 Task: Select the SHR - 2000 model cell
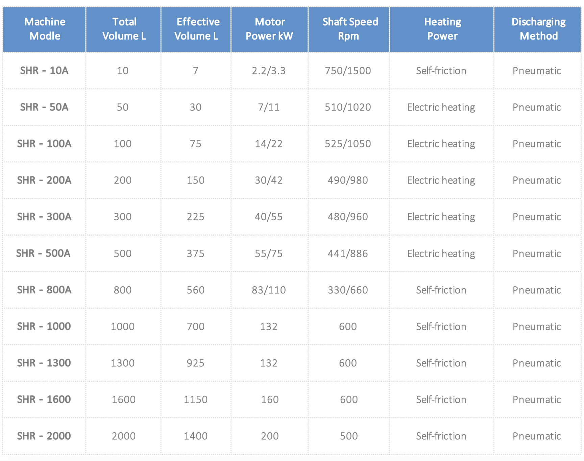(44, 436)
